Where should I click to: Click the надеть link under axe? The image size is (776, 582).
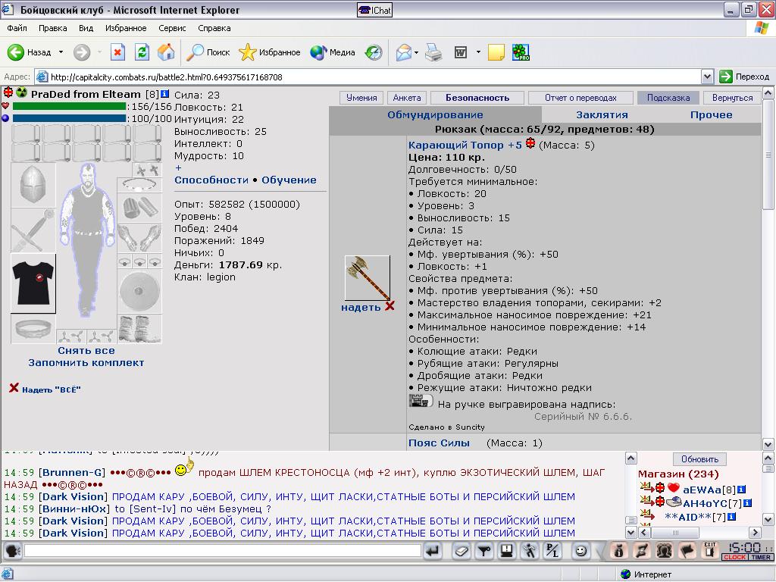[x=361, y=308]
